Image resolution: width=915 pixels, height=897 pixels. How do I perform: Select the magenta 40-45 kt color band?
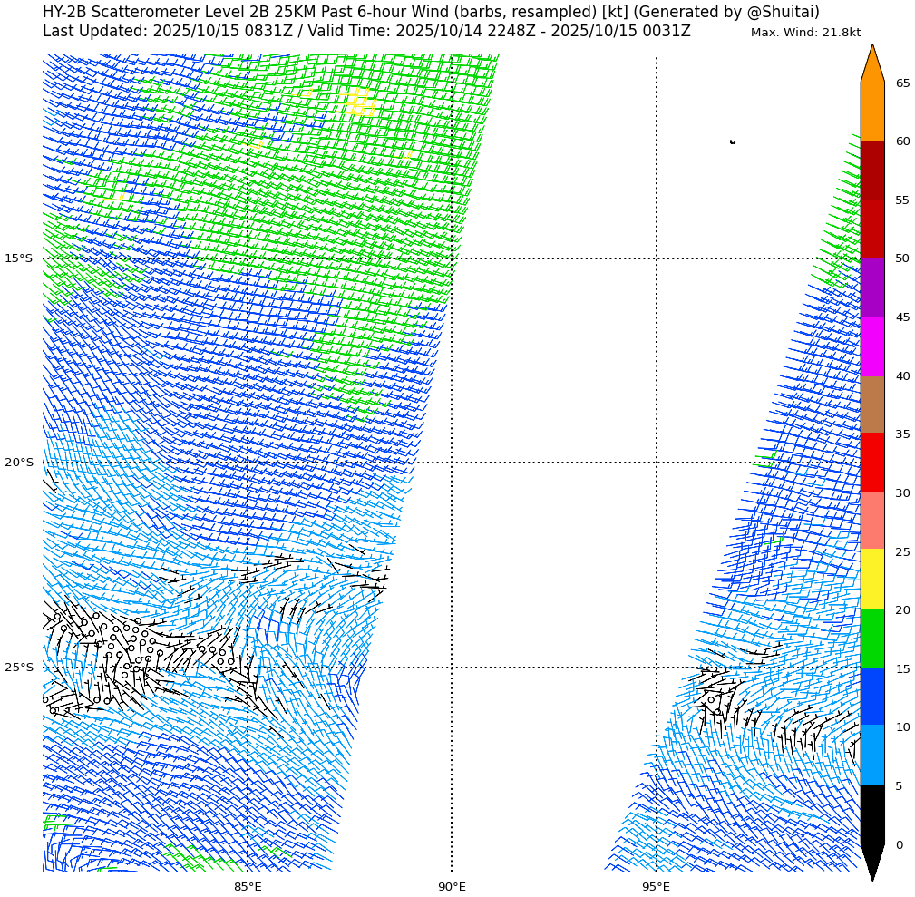click(871, 346)
